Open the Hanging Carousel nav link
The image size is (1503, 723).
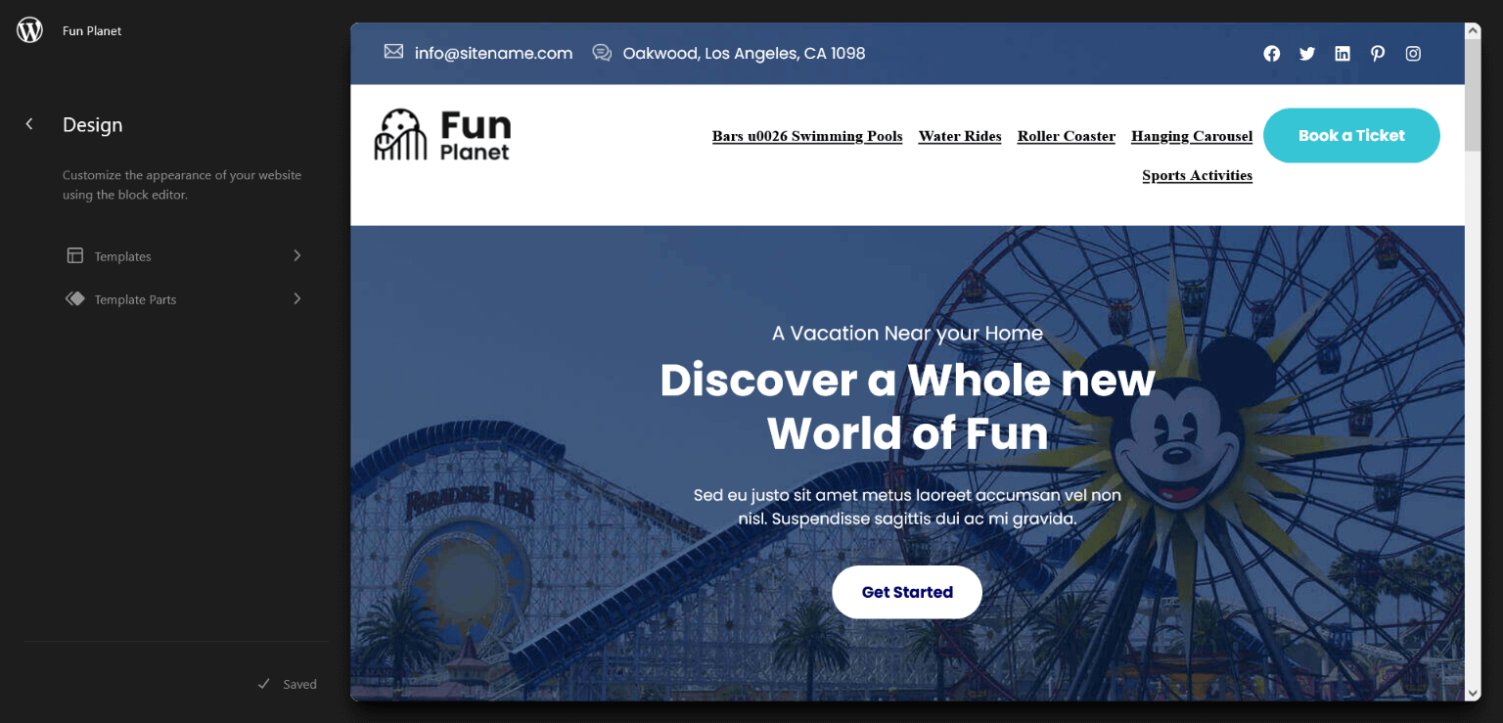1192,136
